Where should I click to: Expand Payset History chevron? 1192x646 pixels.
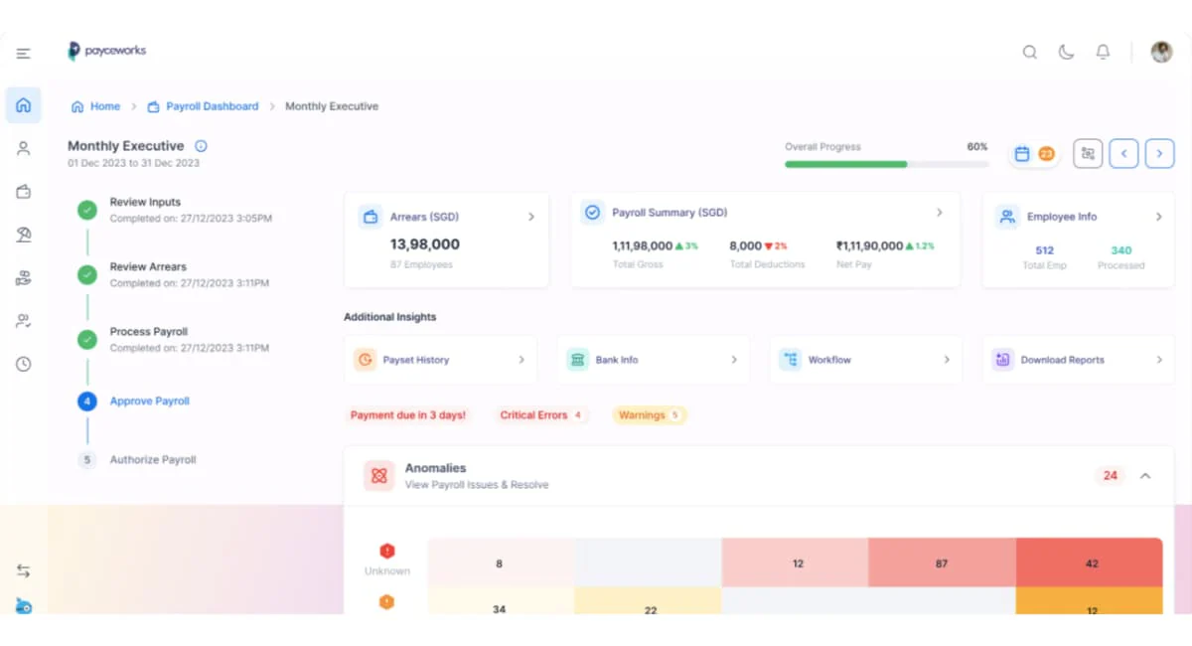pyautogui.click(x=521, y=360)
